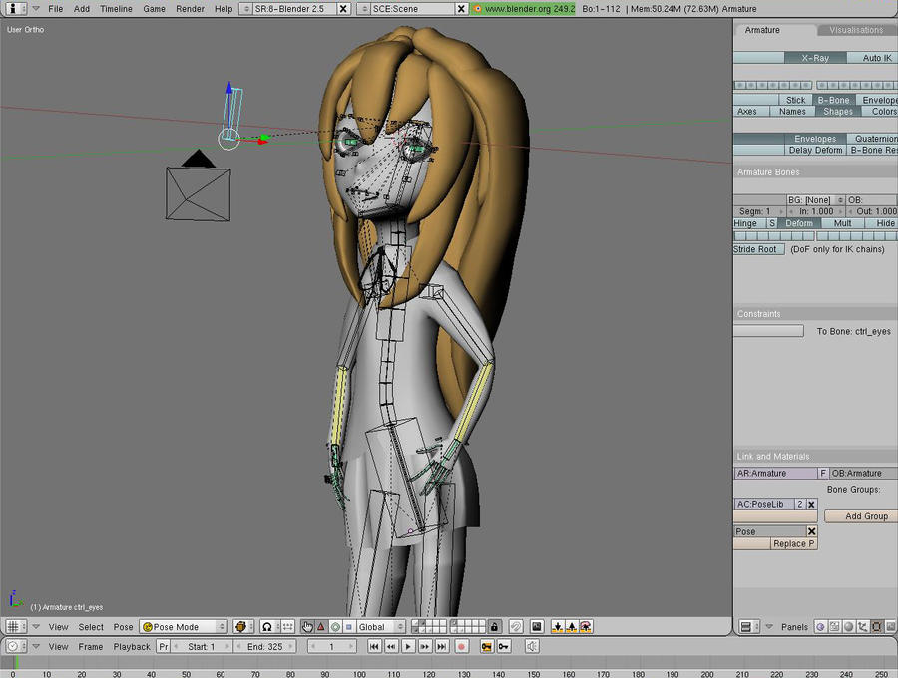The image size is (898, 678).
Task: Toggle the layer lock padlock icon
Action: tap(495, 626)
